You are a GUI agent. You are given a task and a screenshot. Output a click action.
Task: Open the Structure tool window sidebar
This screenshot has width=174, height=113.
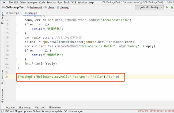click(2, 77)
